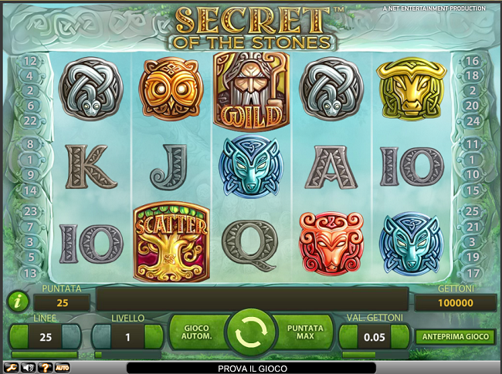Click the Wild druid symbol
This screenshot has width=502, height=374.
pyautogui.click(x=251, y=92)
